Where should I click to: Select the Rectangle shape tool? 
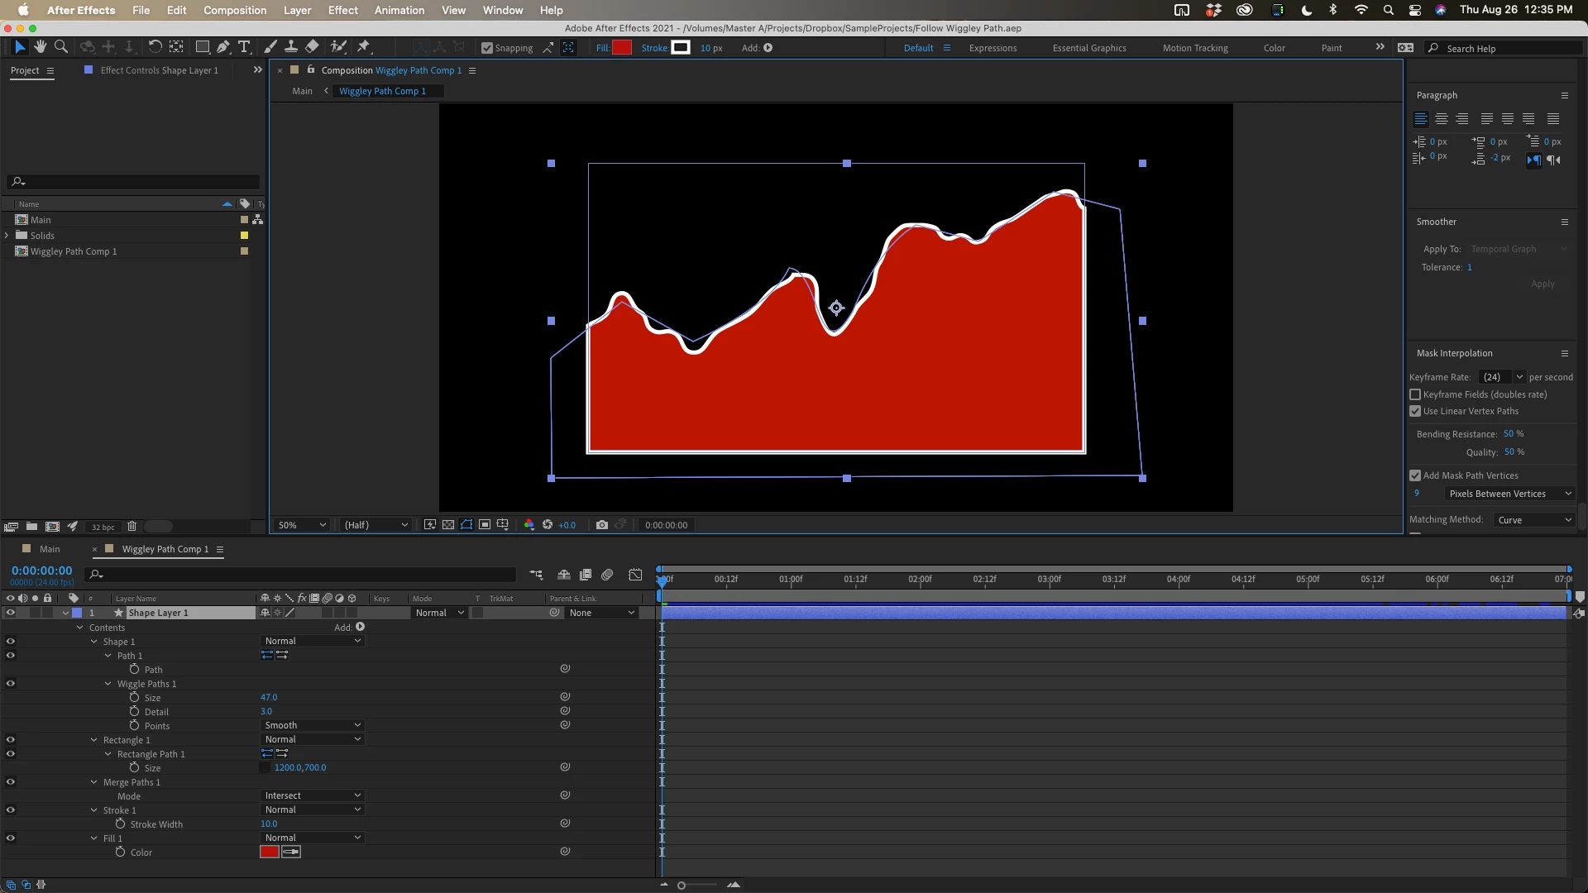pos(202,47)
